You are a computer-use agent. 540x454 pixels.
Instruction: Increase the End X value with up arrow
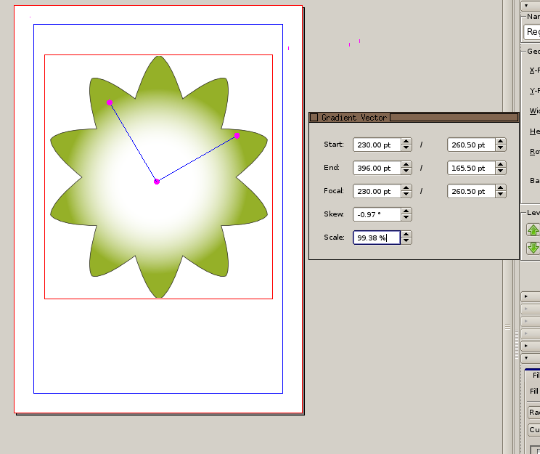tap(406, 165)
